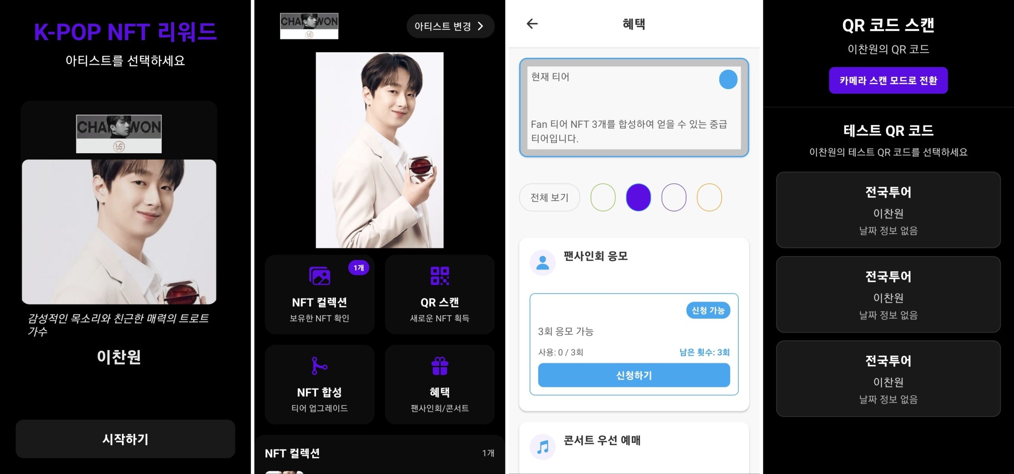
Task: Expand the NFT 컬렉션 section header
Action: click(379, 453)
